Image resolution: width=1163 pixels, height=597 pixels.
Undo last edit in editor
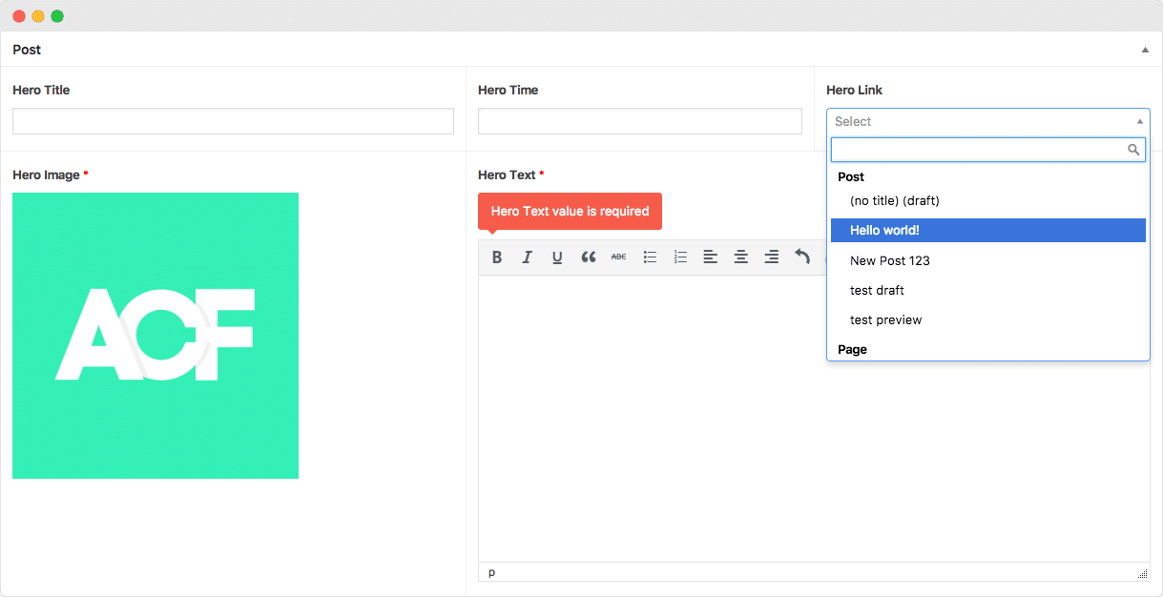(x=802, y=257)
